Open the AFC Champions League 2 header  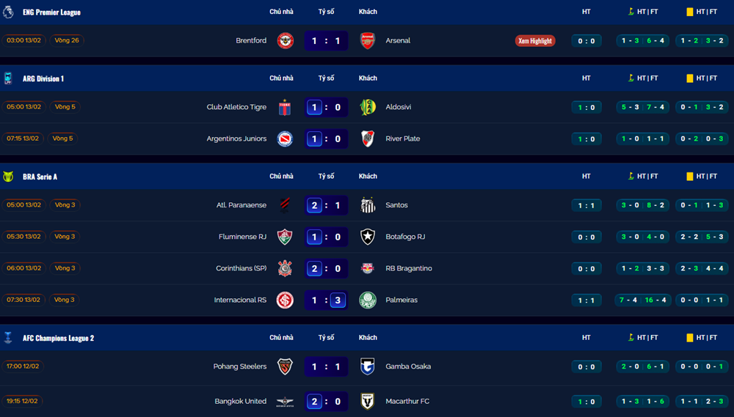click(58, 338)
